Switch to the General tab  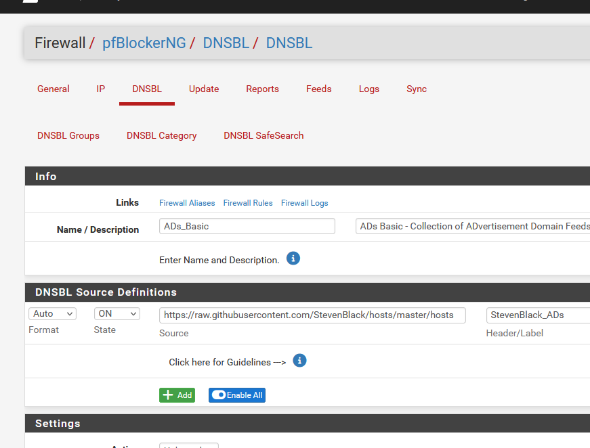[54, 89]
